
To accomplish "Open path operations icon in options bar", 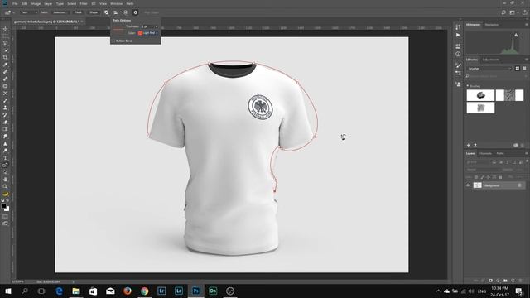I will coord(107,12).
